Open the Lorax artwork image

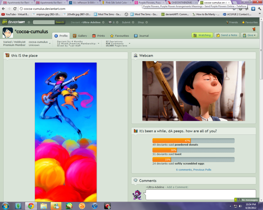click(x=66, y=132)
